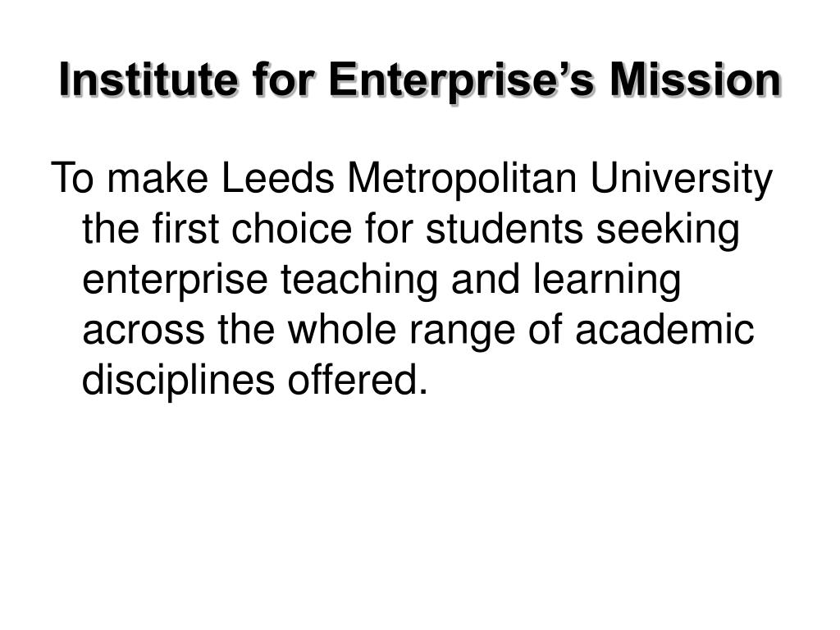Select the phrase "whole range" in the paragraph
Screen dimensions: 840x630
tap(402, 331)
